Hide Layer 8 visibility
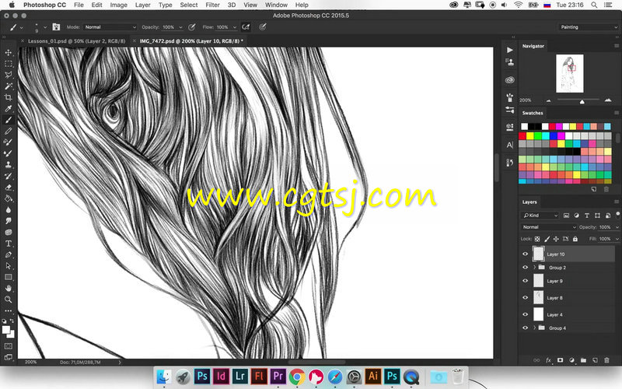 tap(526, 297)
